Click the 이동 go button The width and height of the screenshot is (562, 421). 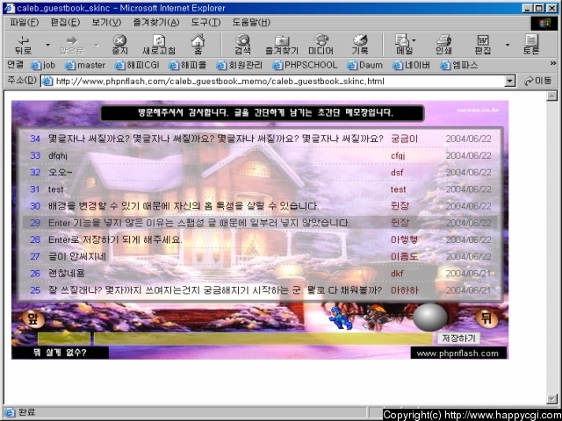(x=538, y=82)
